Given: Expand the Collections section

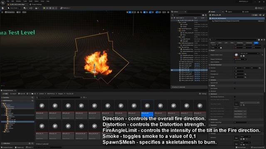Looking at the screenshot, I should click(x=2, y=144).
